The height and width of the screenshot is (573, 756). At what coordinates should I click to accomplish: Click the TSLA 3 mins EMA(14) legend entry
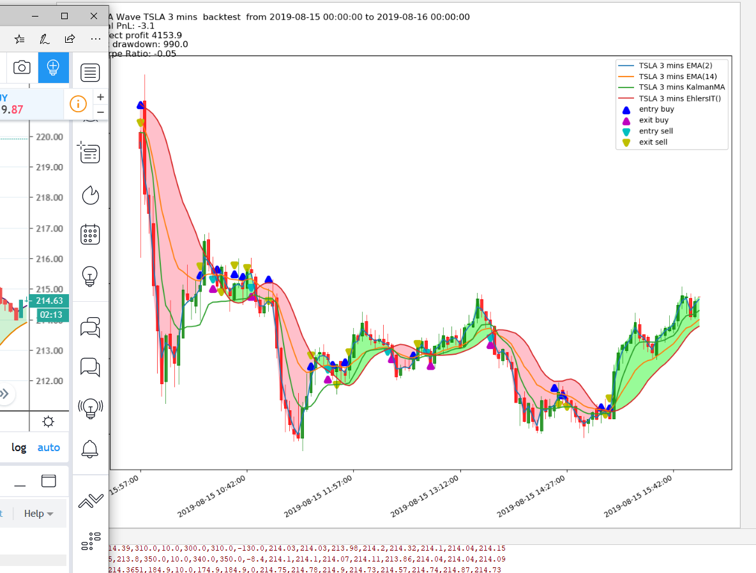678,77
